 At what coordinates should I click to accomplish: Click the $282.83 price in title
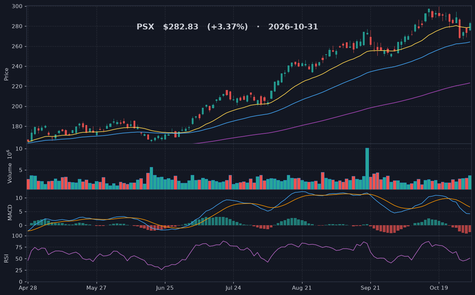click(x=181, y=27)
